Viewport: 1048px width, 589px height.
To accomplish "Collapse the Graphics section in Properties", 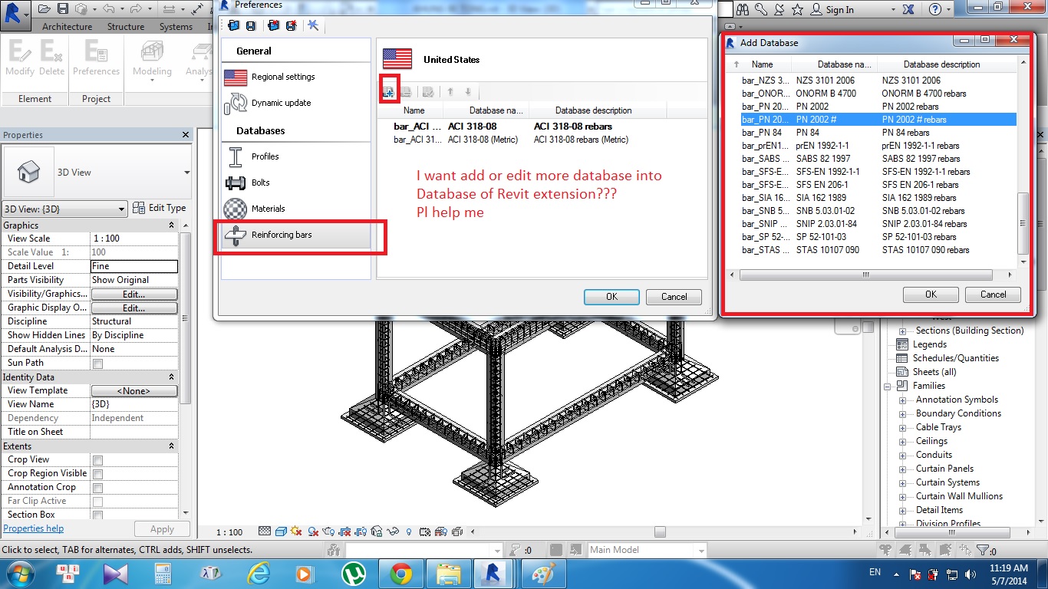I will [172, 225].
